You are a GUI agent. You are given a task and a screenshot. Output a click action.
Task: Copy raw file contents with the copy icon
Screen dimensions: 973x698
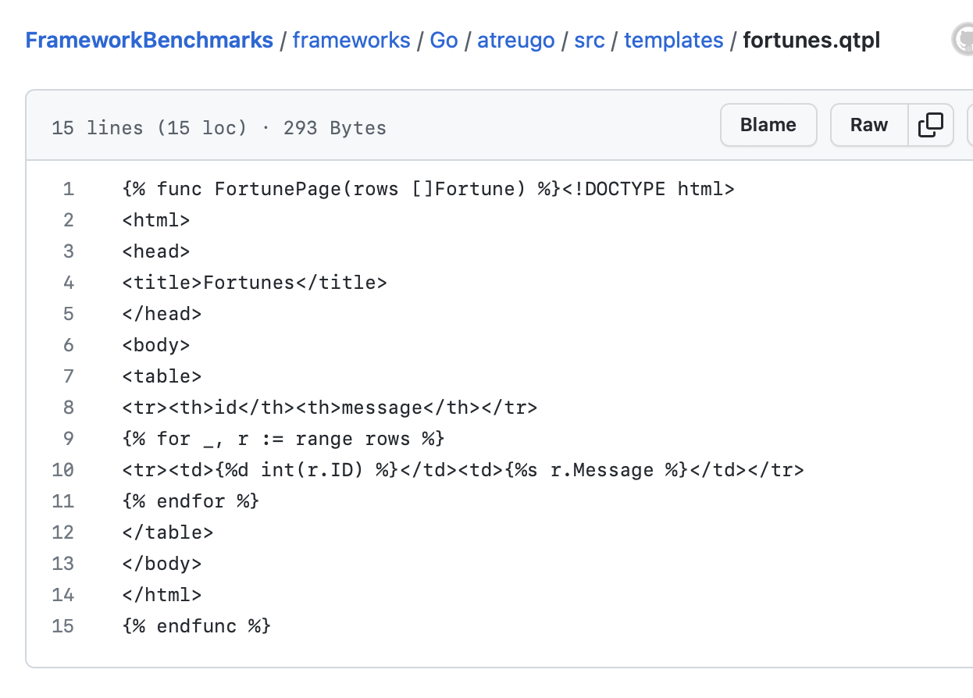(931, 125)
